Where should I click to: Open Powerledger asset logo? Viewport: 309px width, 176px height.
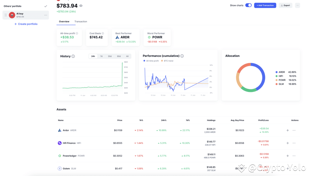[x=60, y=156]
